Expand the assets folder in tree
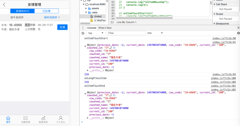Image resolution: width=240 pixels, height=126 pixels. pyautogui.click(x=86, y=8)
